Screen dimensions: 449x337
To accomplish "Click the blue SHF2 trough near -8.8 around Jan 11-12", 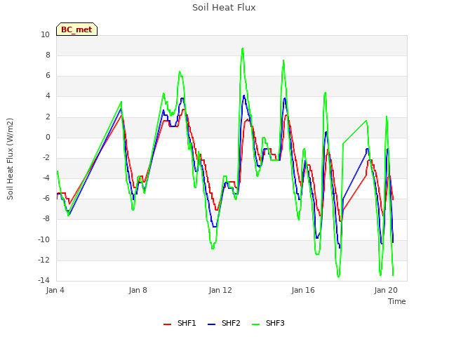I will click(214, 227).
